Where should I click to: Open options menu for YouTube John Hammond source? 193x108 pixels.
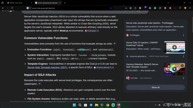[x=183, y=78]
